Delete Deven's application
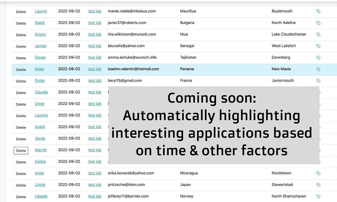Viewport: 337px width, 202px height. (21, 58)
